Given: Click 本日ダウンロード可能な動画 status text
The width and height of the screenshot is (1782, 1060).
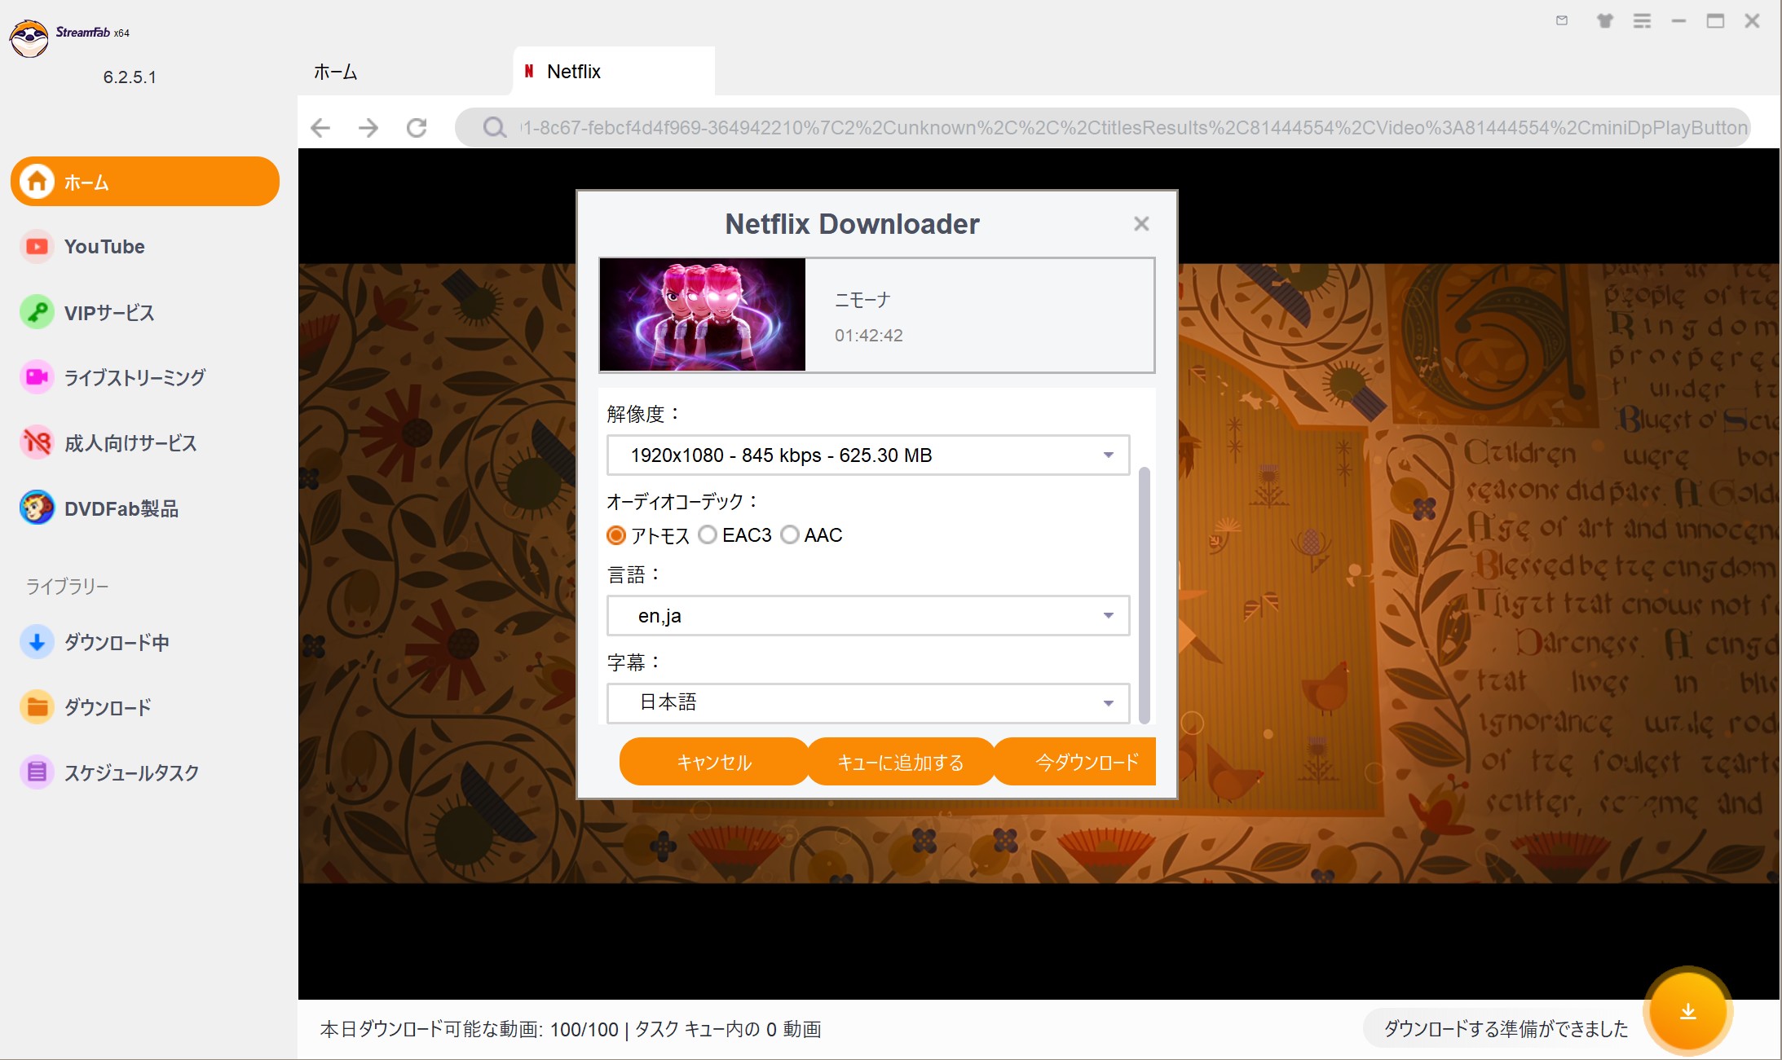Looking at the screenshot, I should (x=570, y=1029).
